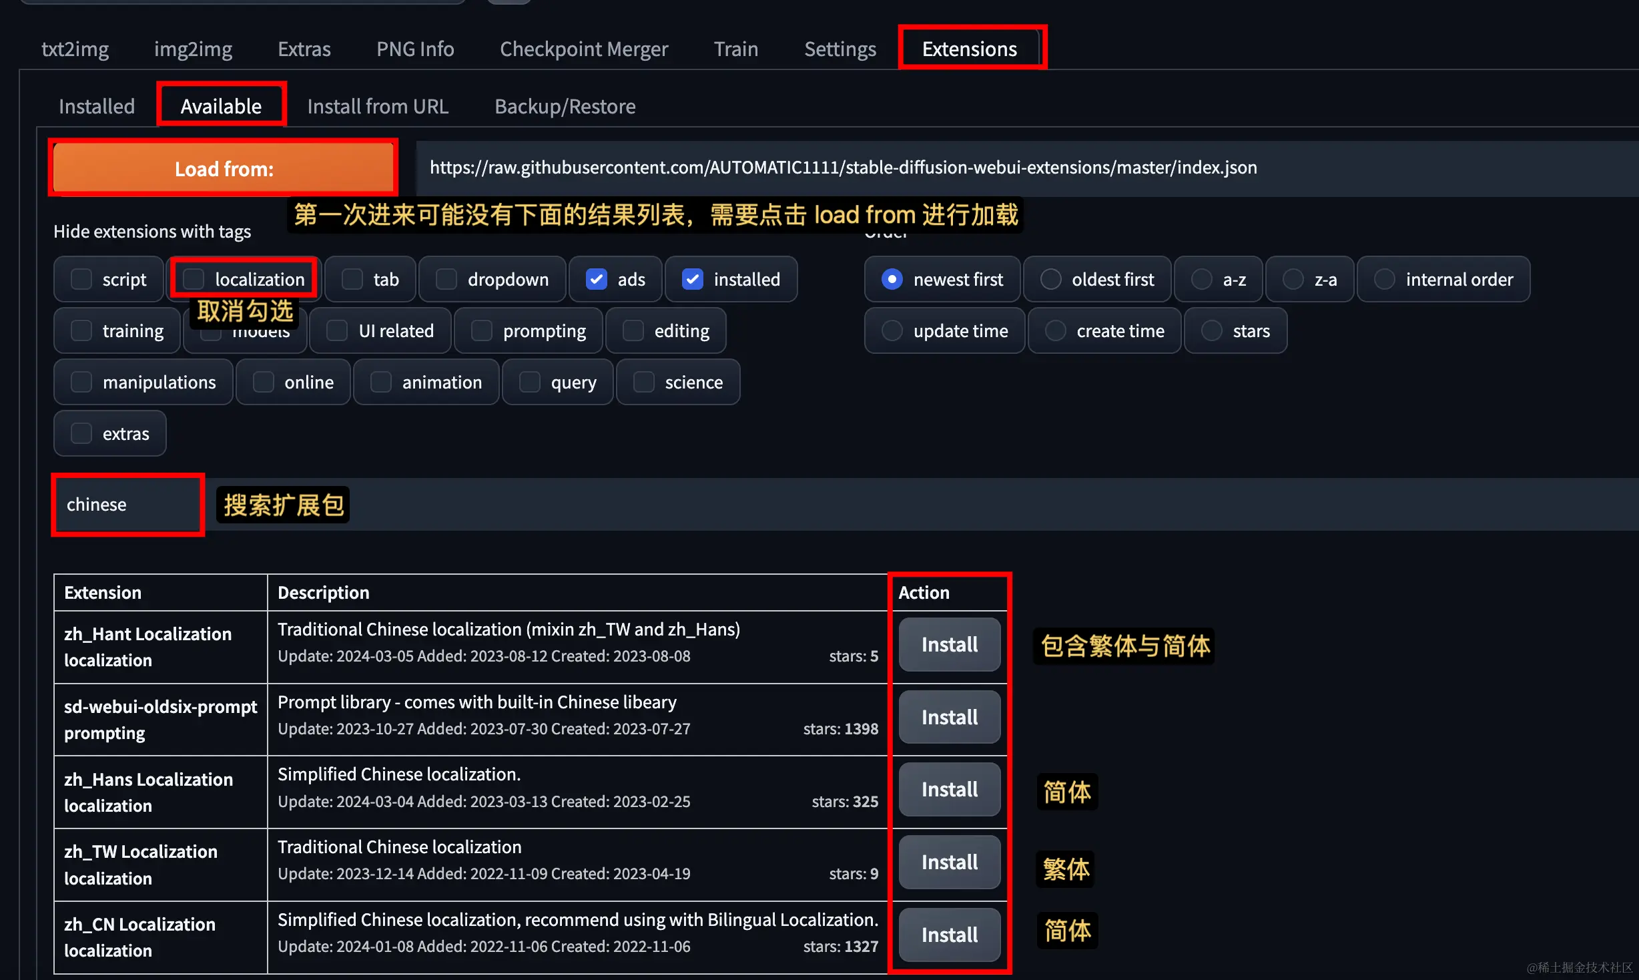Open the Extensions tab
The height and width of the screenshot is (980, 1639).
969,49
